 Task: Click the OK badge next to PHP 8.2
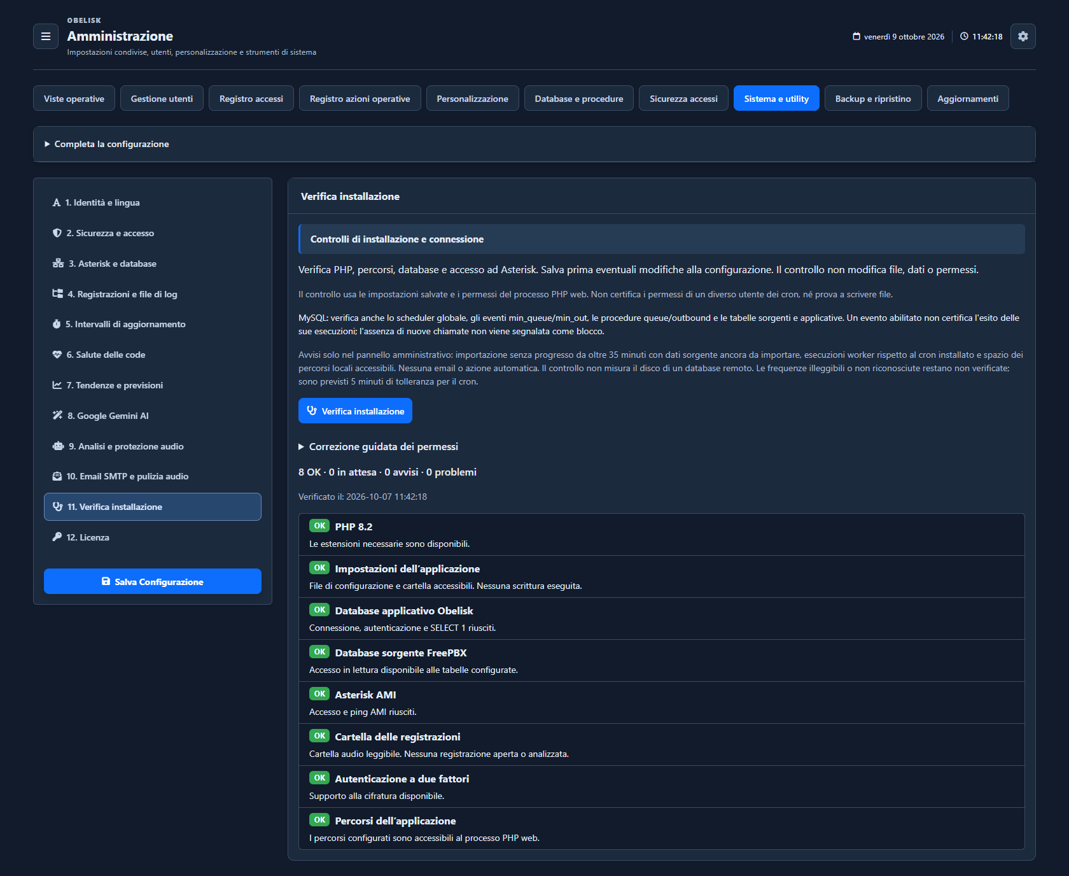pos(319,526)
